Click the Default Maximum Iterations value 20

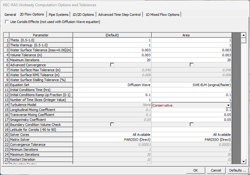click(x=112, y=60)
